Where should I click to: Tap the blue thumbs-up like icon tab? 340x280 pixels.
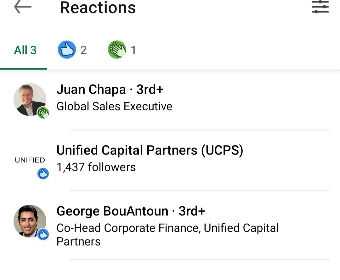click(67, 50)
